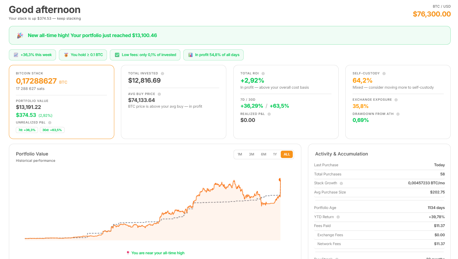458x259 pixels.
Task: Click the Total Purchases value 58
Action: [x=442, y=174]
